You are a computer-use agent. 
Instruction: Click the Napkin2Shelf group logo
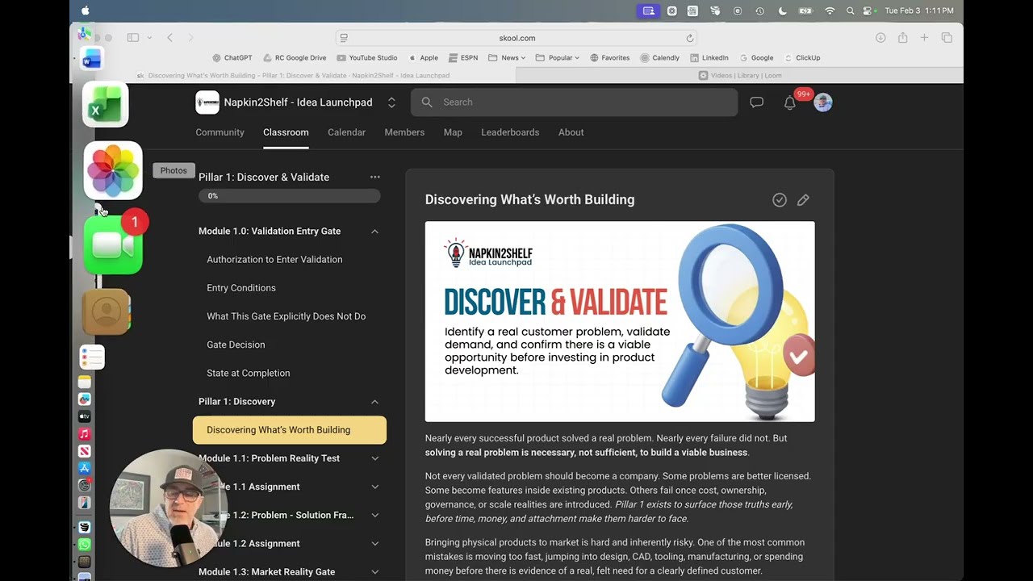207,102
